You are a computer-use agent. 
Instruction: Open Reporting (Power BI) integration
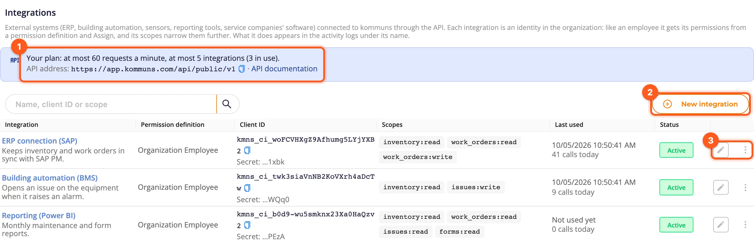click(39, 215)
